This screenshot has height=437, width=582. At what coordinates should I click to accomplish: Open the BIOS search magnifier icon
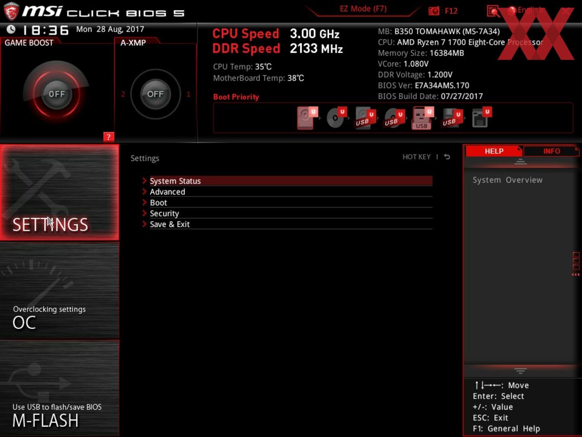[x=493, y=11]
